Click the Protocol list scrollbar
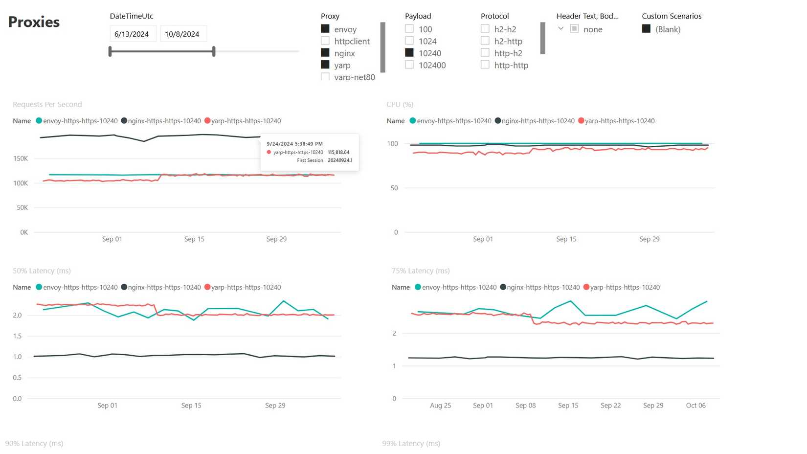 [x=543, y=38]
